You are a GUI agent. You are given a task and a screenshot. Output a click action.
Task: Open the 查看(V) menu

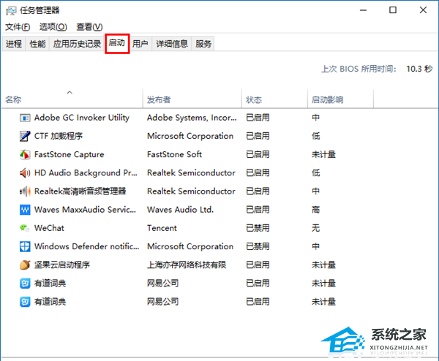click(x=89, y=27)
